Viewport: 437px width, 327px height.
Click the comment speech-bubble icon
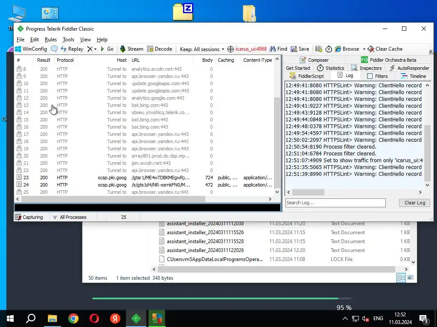click(x=54, y=49)
